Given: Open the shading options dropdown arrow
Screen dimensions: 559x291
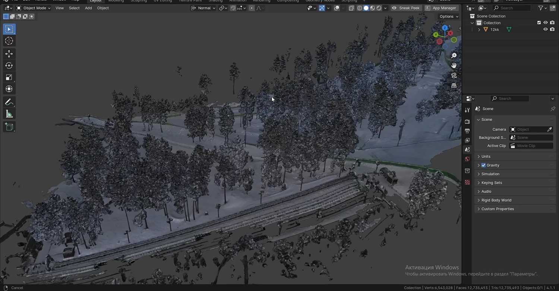Looking at the screenshot, I should click(385, 8).
